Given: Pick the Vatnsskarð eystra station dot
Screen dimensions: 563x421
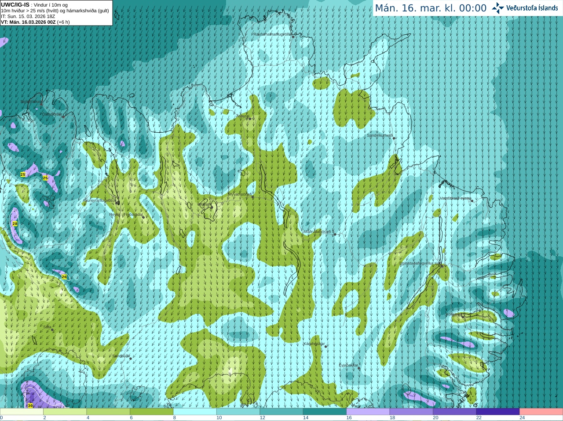Looking at the screenshot, I should point(472,201).
